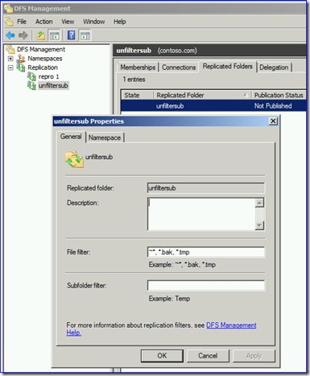Viewport: 310px width, 376px height.
Task: Open the Help menu
Action: (120, 22)
